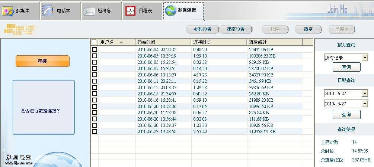Click the 上网次数 value 14
Viewport: 374px width, 167px height.
(354, 142)
